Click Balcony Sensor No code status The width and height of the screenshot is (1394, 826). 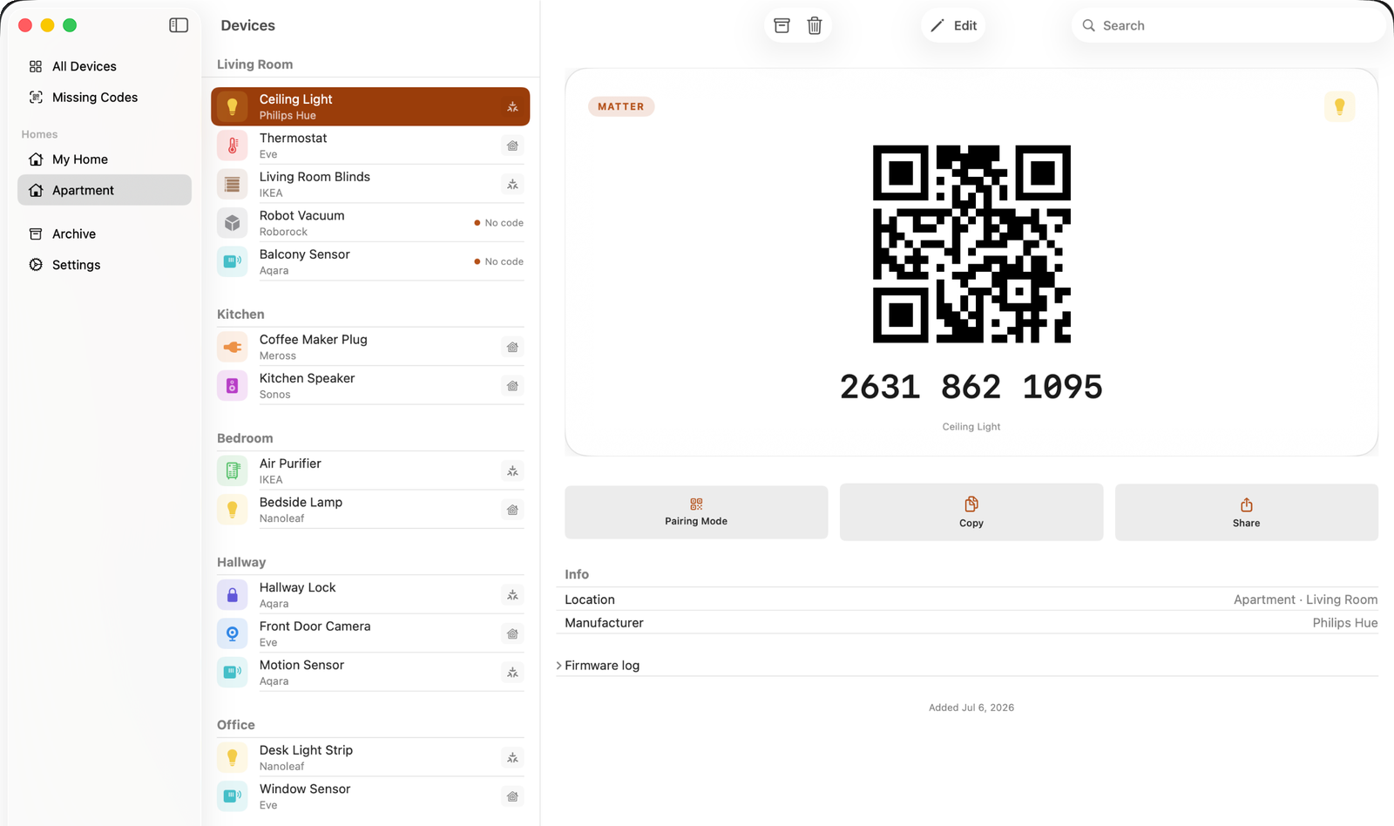[498, 261]
